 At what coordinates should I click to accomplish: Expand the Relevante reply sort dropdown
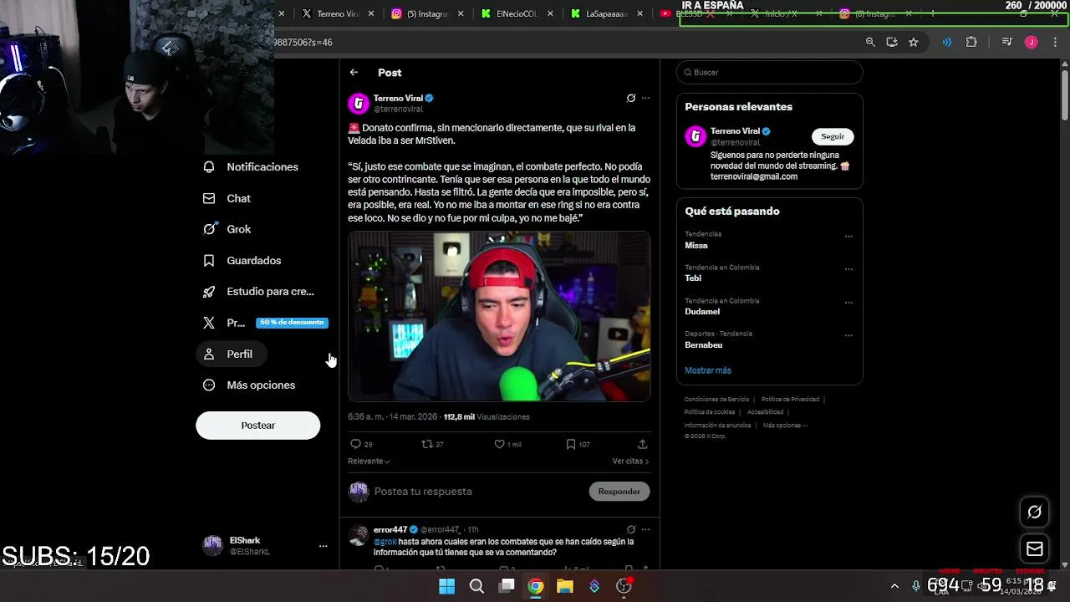(369, 461)
